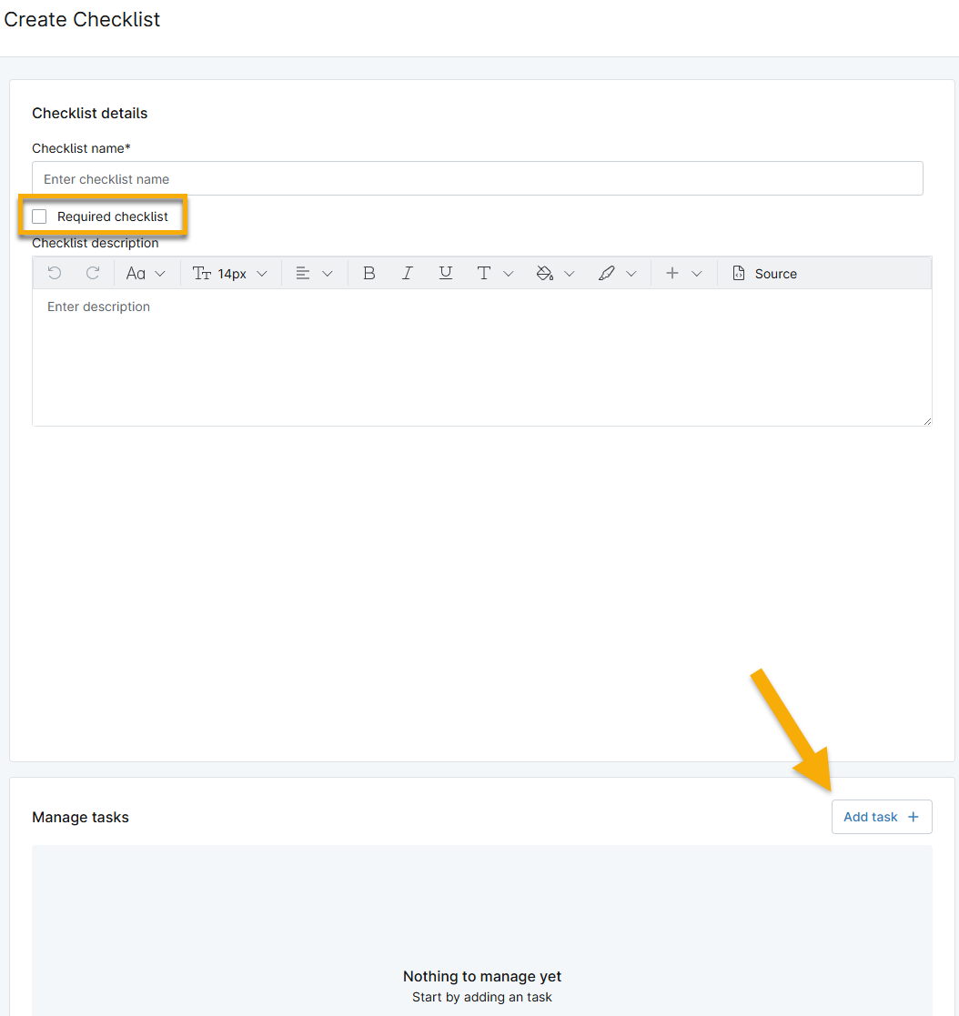Open the Source view in the editor
Screen dimensions: 959x1016
point(764,273)
